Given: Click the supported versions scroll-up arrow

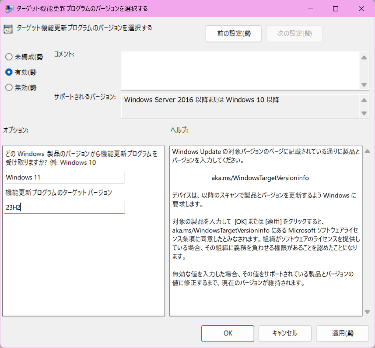Looking at the screenshot, I should [x=364, y=100].
